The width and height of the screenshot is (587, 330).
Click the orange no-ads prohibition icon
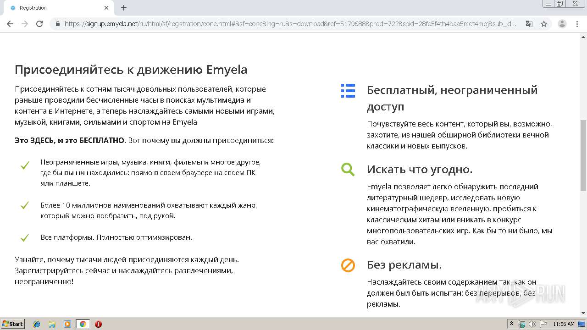348,265
